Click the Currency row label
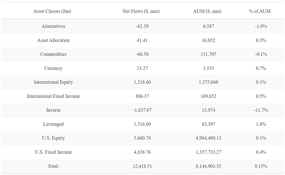 pyautogui.click(x=53, y=68)
